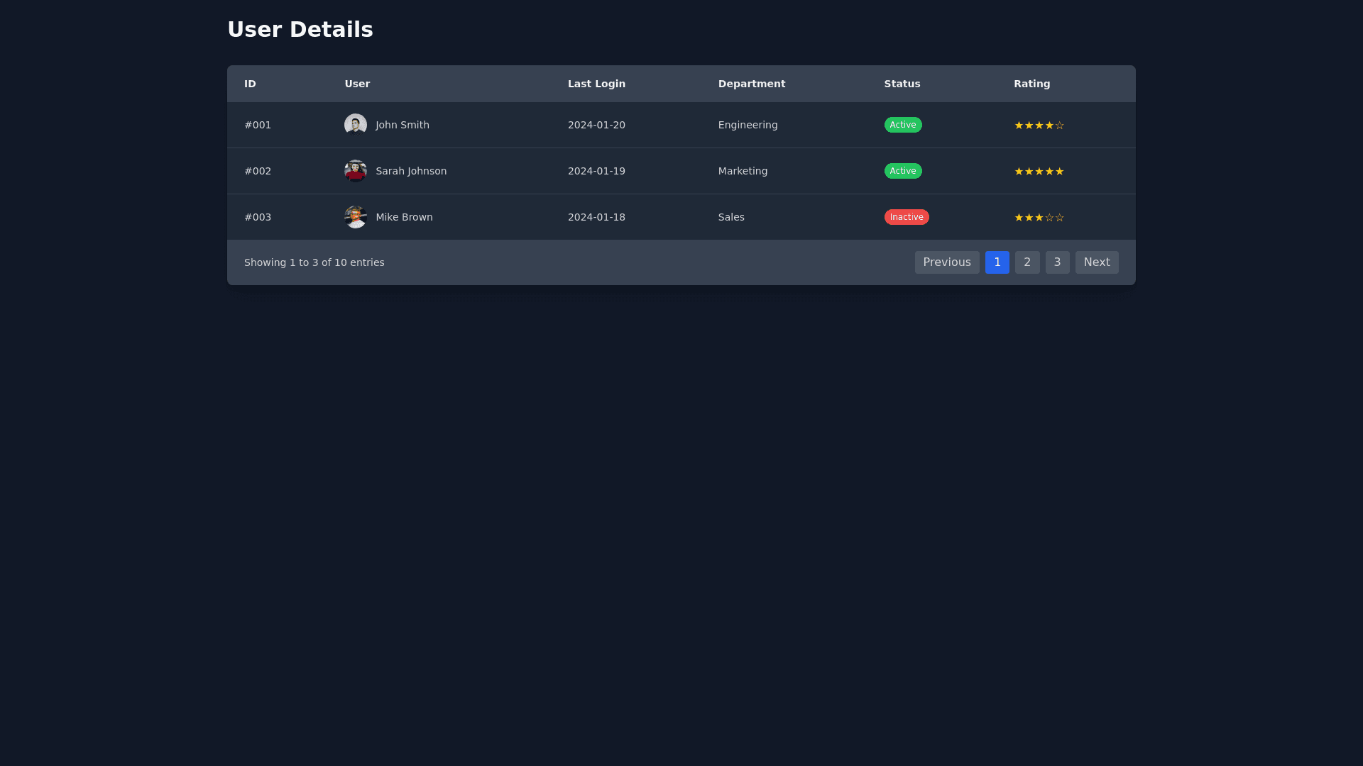Click the Active badge for John Smith

pos(902,125)
